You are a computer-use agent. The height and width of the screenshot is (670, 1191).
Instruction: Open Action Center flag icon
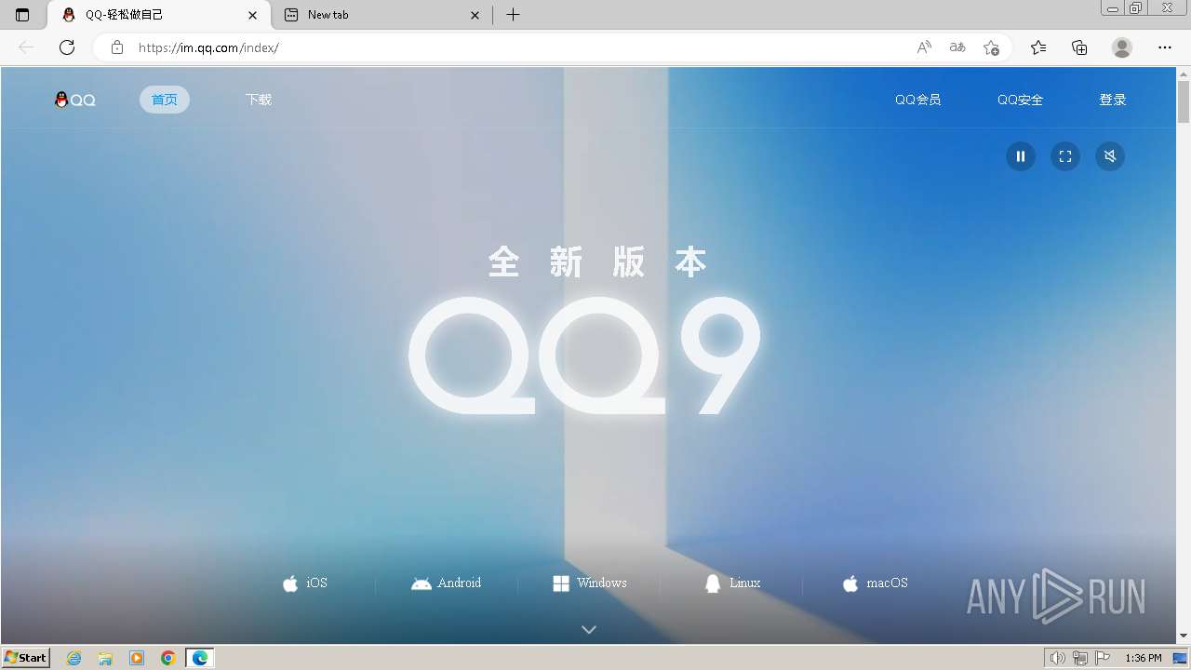coord(1103,658)
